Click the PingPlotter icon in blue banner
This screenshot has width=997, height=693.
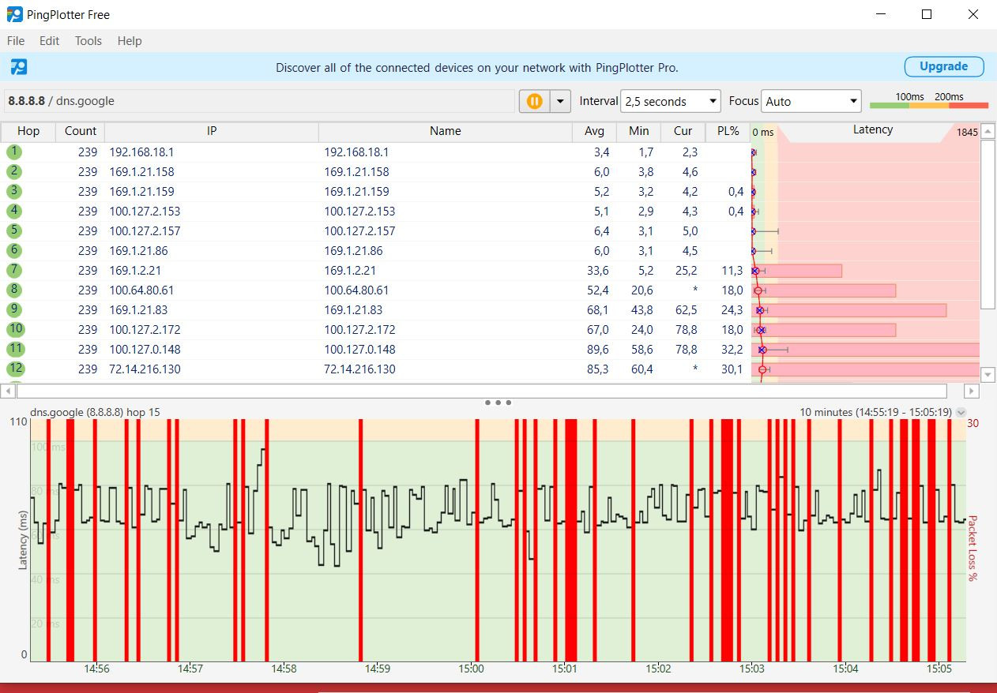click(19, 67)
